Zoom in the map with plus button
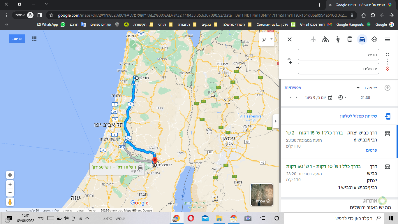398x224 pixels. [10, 184]
